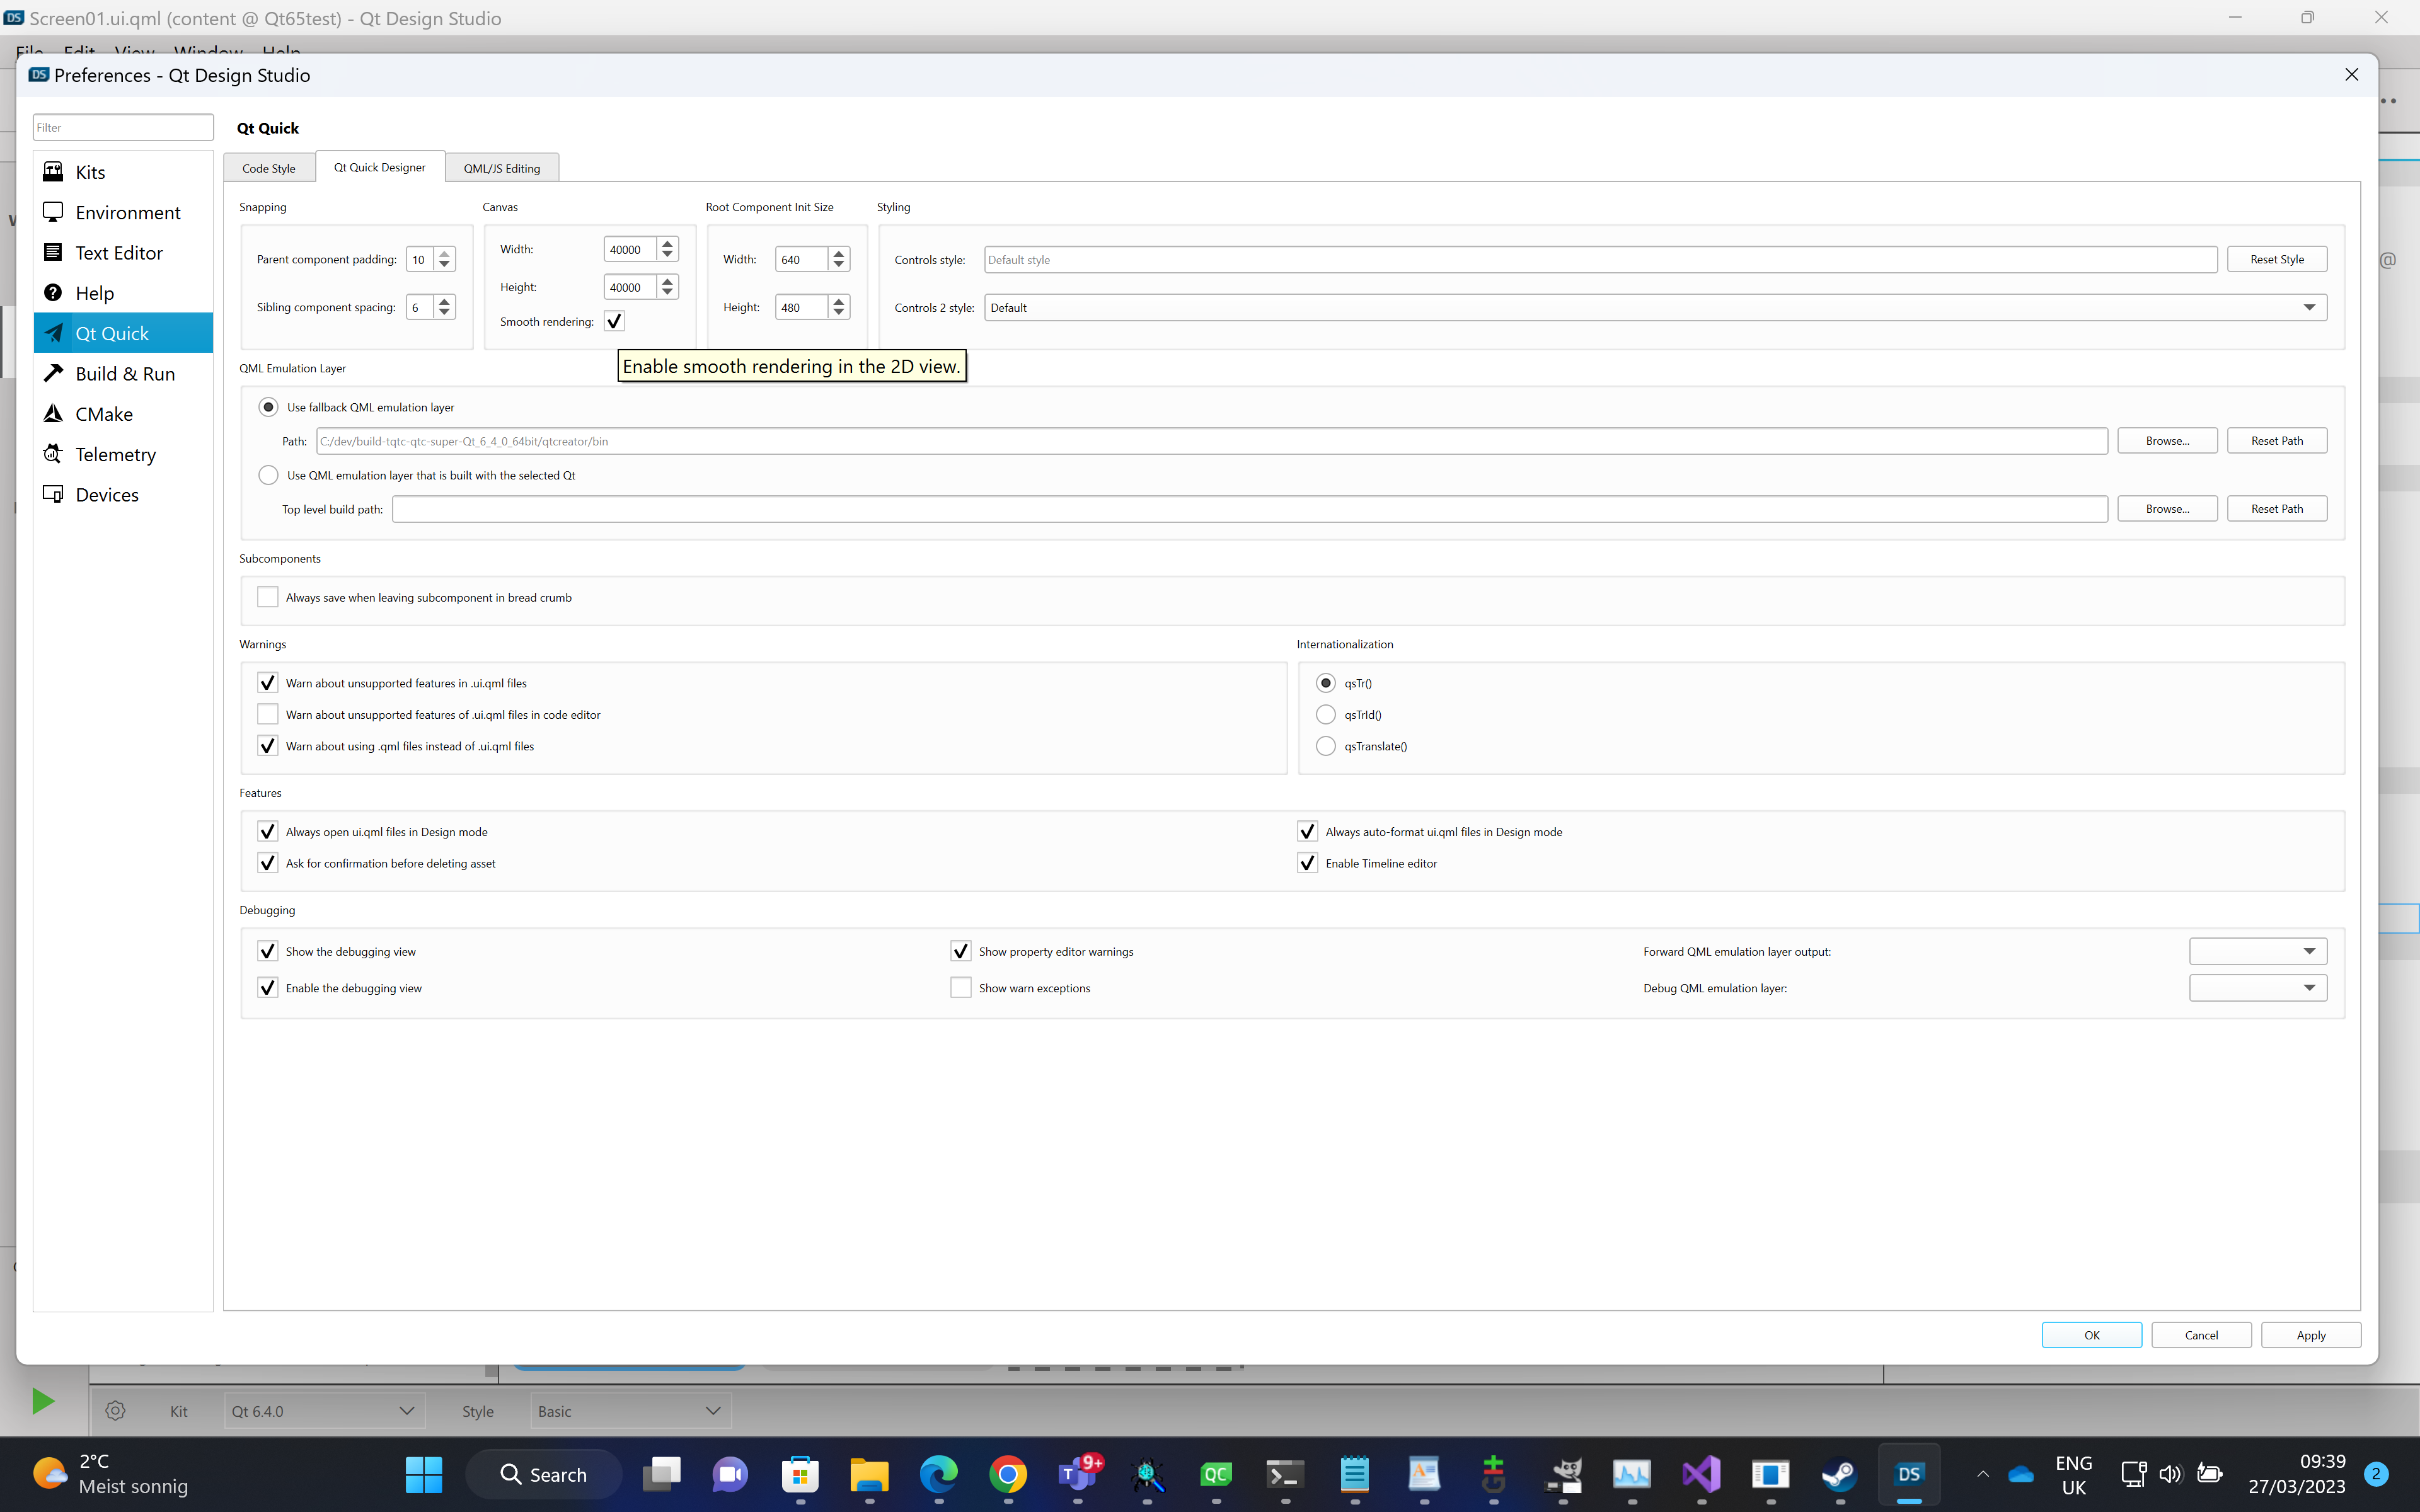Open the terminal taskbar icon
The width and height of the screenshot is (2420, 1512).
point(1285,1474)
